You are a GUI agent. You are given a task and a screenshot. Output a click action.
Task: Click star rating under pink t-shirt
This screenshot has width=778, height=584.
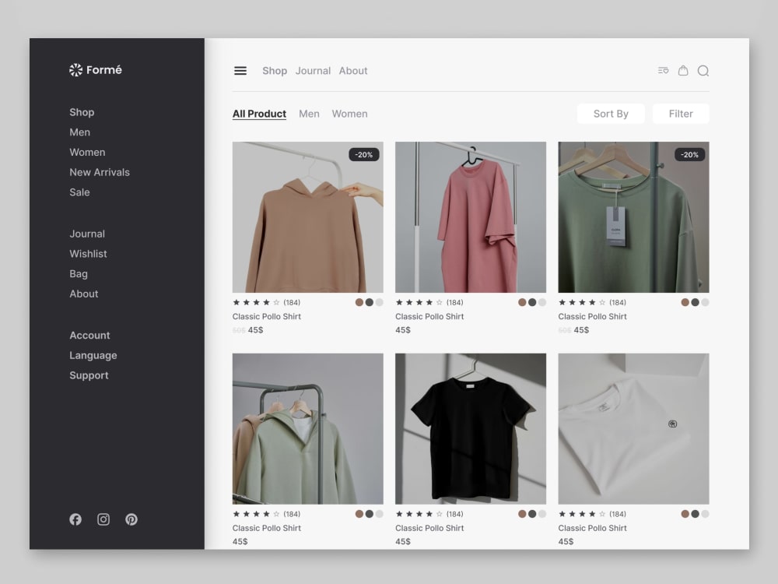[419, 302]
